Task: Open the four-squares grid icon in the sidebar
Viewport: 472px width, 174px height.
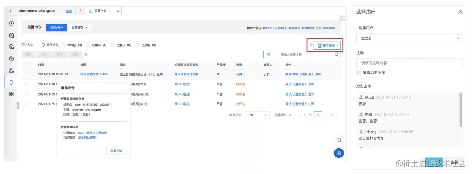Action: tap(11, 94)
